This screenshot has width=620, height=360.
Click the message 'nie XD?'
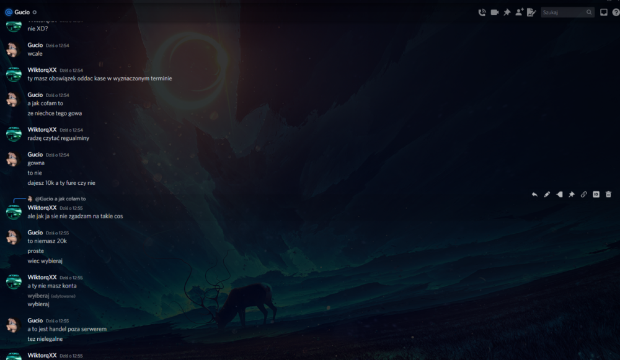[x=38, y=28]
